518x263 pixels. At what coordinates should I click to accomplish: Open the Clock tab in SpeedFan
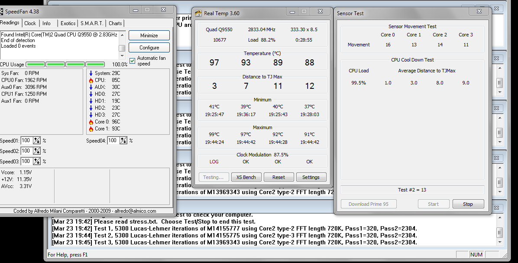(30, 23)
